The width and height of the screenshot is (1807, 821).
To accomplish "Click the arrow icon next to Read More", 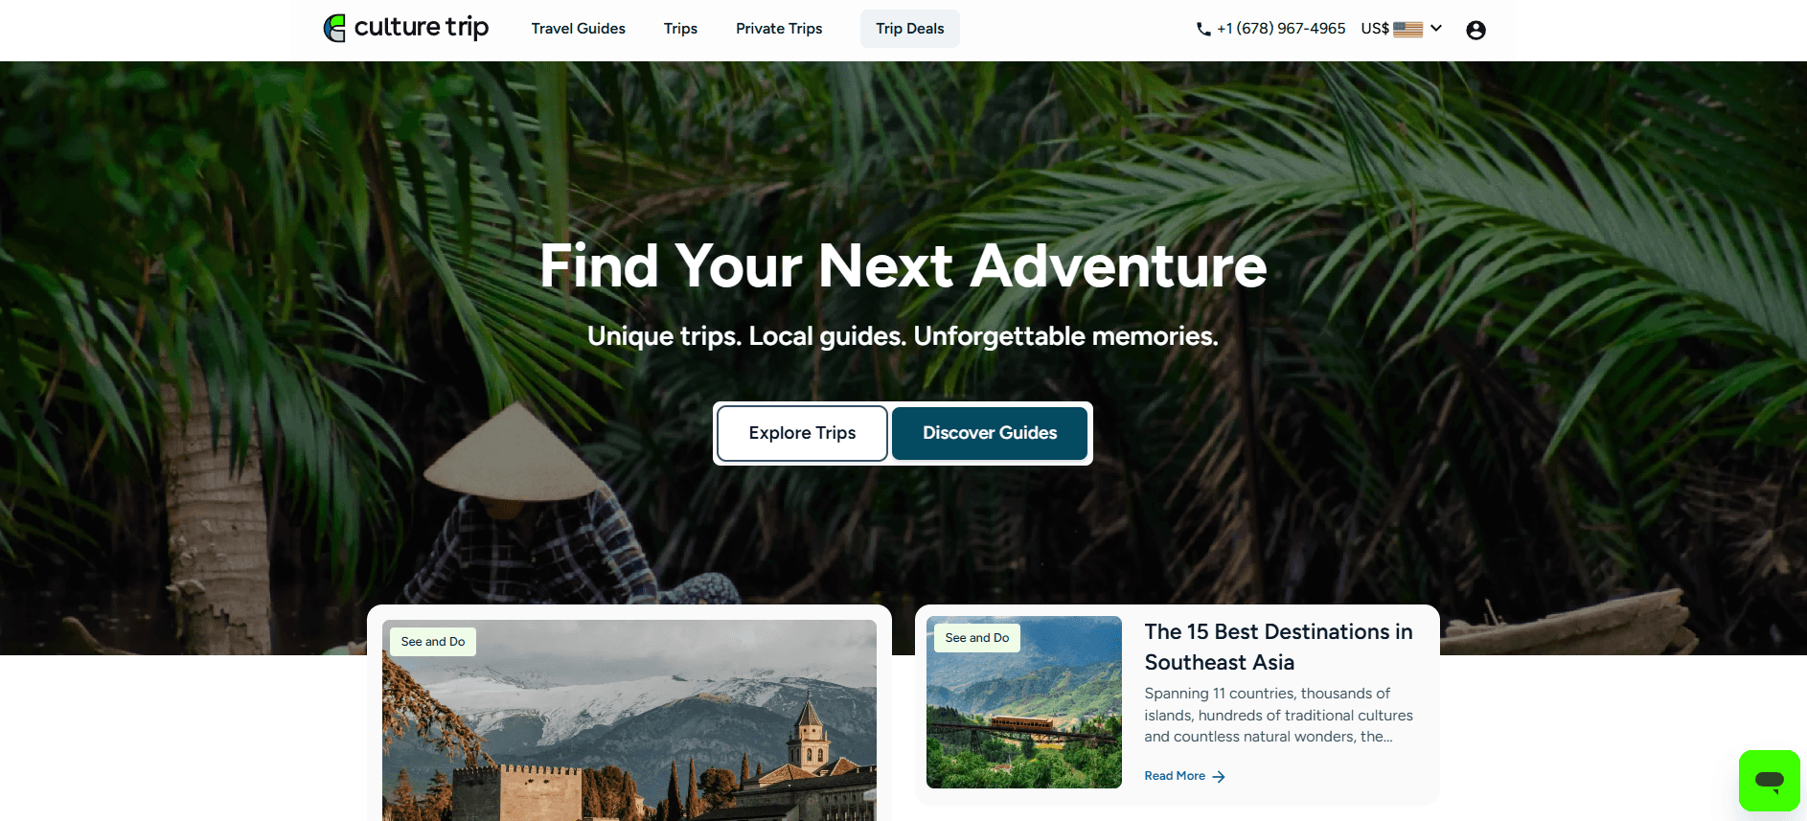I will (x=1219, y=777).
